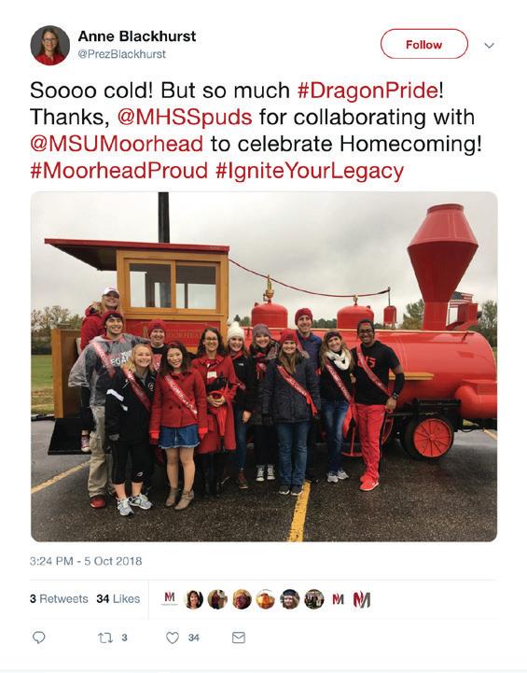View the 34 Likes list
This screenshot has width=527, height=673.
[x=118, y=598]
